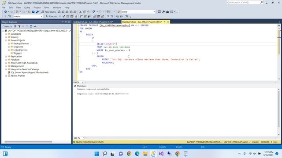Expand the Backup Devices node
Viewport: 282px width, 158px height.
click(x=9, y=43)
